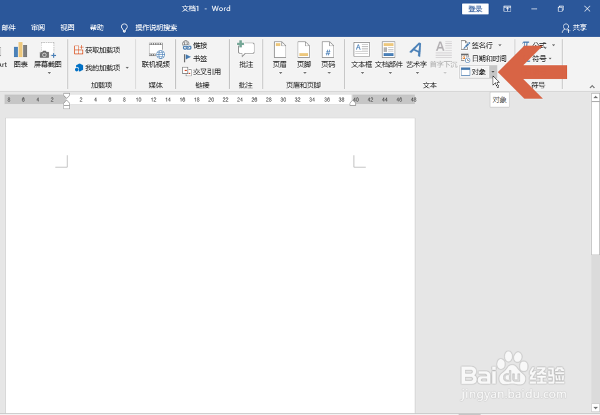Open ribbon display options in title bar
The image size is (600, 415).
pyautogui.click(x=508, y=9)
